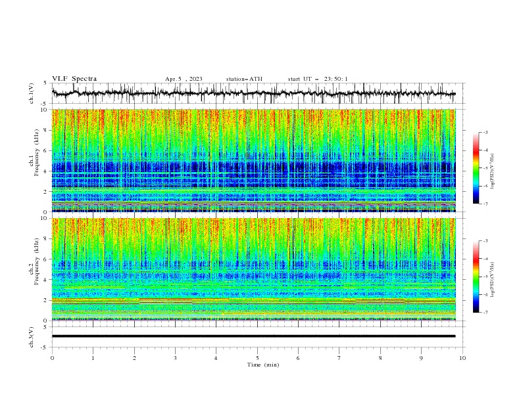Image resolution: width=521 pixels, height=402 pixels.
Task: Click the time axis tick label '8'
Action: pos(380,358)
